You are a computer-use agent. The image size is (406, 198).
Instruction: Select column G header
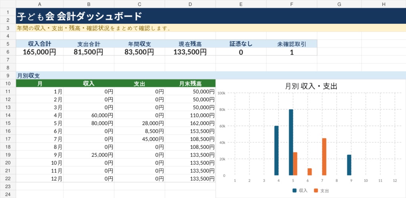[x=339, y=4]
